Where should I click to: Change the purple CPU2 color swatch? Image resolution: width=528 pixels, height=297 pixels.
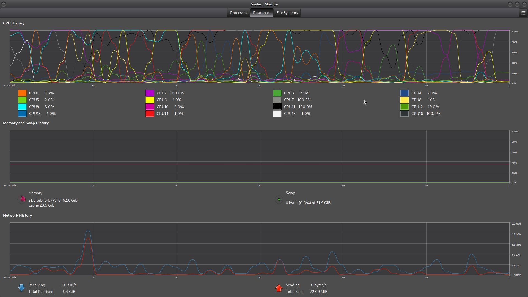pos(150,93)
